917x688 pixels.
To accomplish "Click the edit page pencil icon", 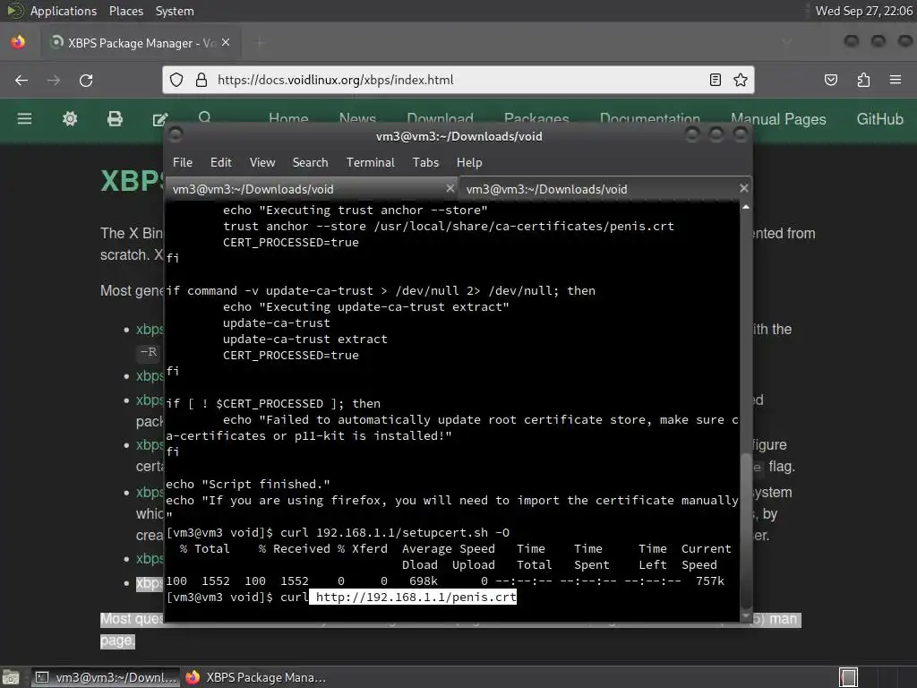I will (x=159, y=119).
